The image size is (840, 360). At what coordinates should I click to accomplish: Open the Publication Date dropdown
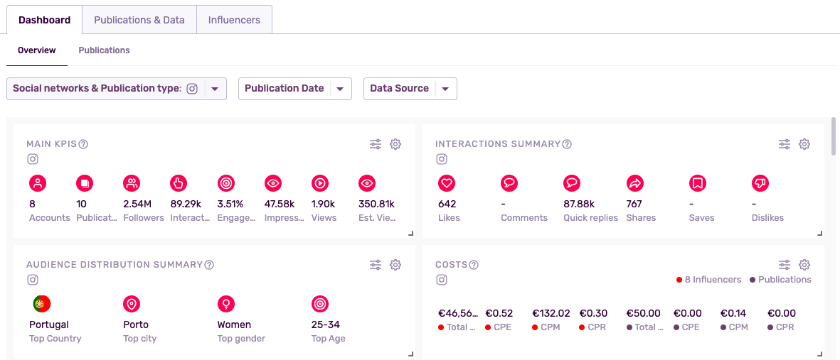(x=340, y=89)
